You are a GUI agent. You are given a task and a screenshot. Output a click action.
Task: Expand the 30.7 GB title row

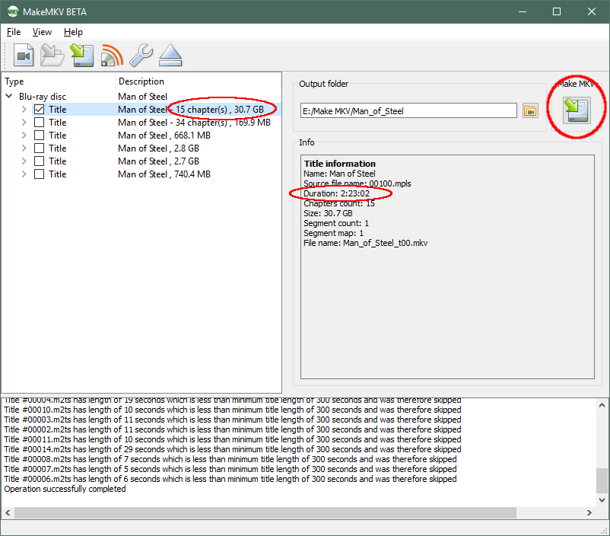click(x=24, y=110)
